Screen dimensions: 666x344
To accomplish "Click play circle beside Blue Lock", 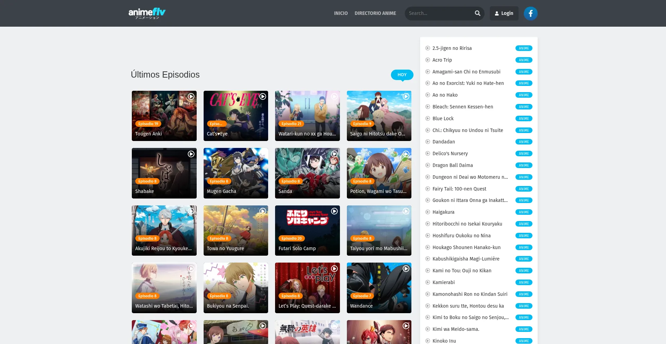I will coord(428,118).
